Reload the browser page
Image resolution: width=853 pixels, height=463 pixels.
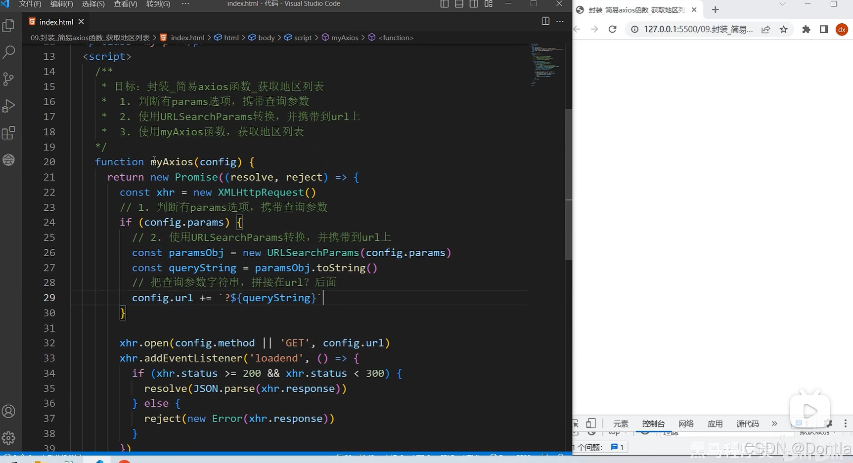612,29
